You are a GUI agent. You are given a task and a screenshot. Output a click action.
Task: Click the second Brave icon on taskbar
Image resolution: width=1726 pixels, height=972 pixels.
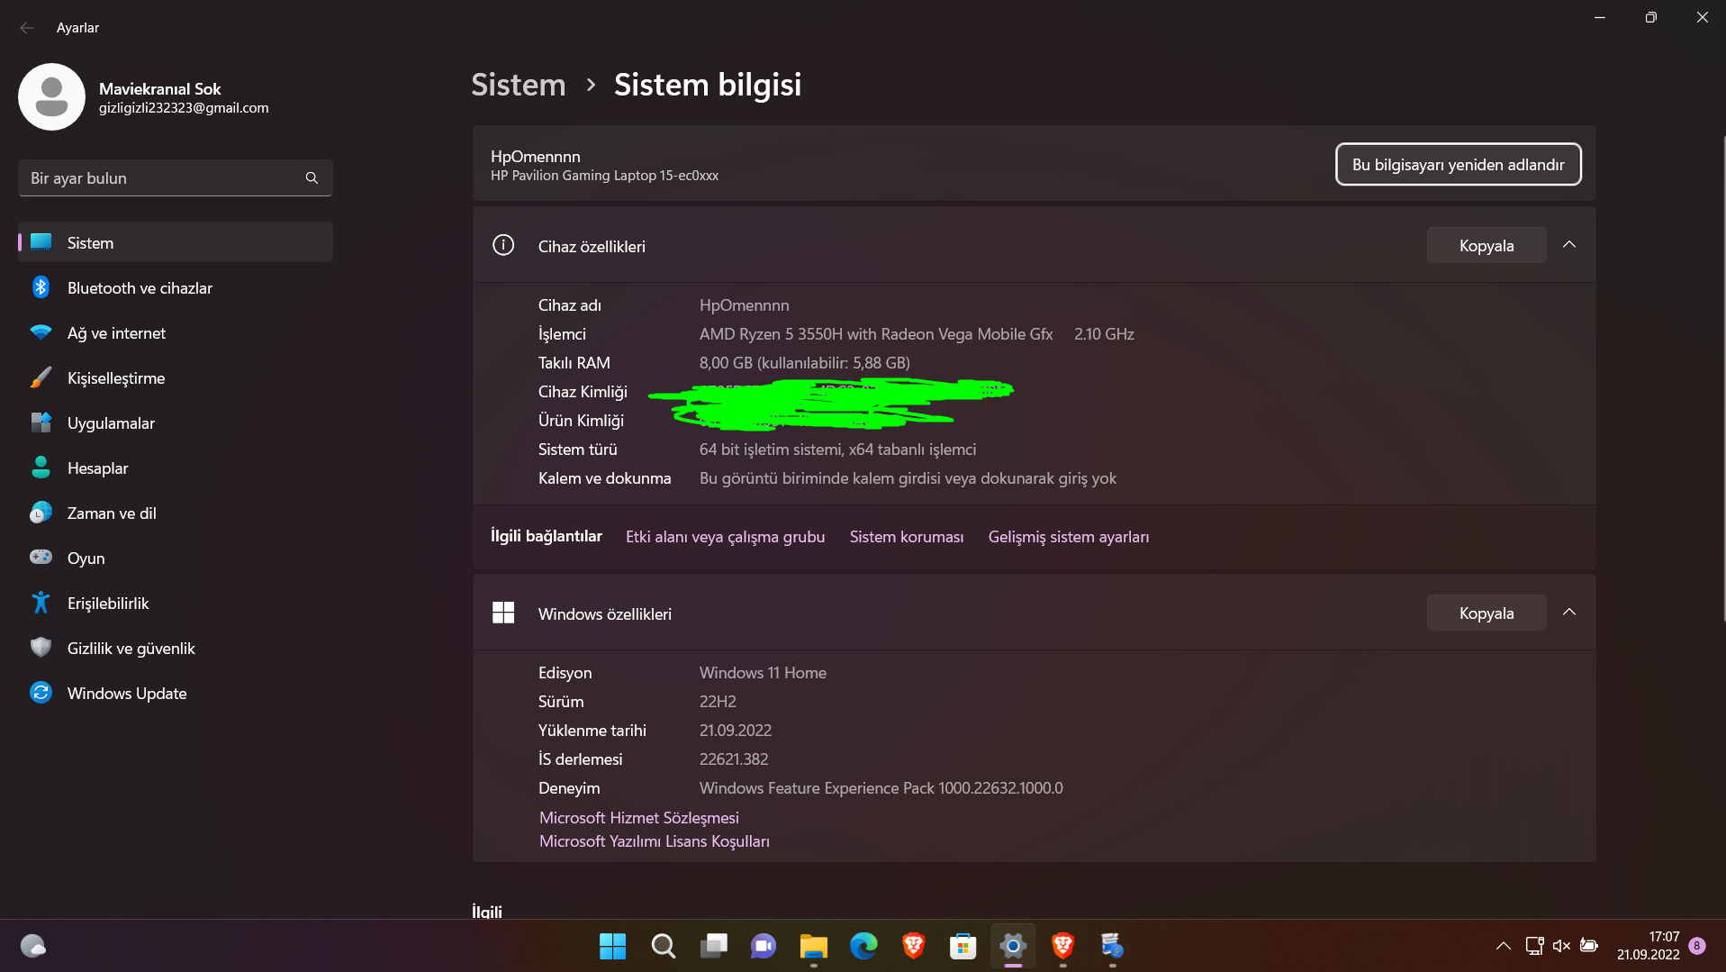pyautogui.click(x=1063, y=946)
